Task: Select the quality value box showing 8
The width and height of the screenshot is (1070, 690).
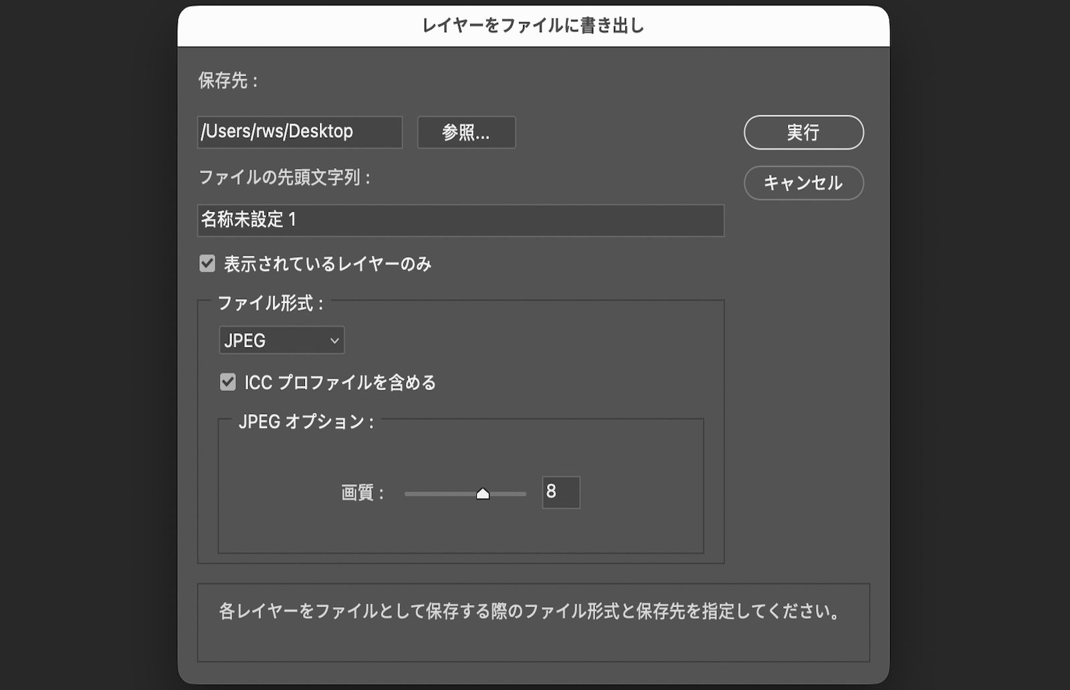Action: click(560, 492)
